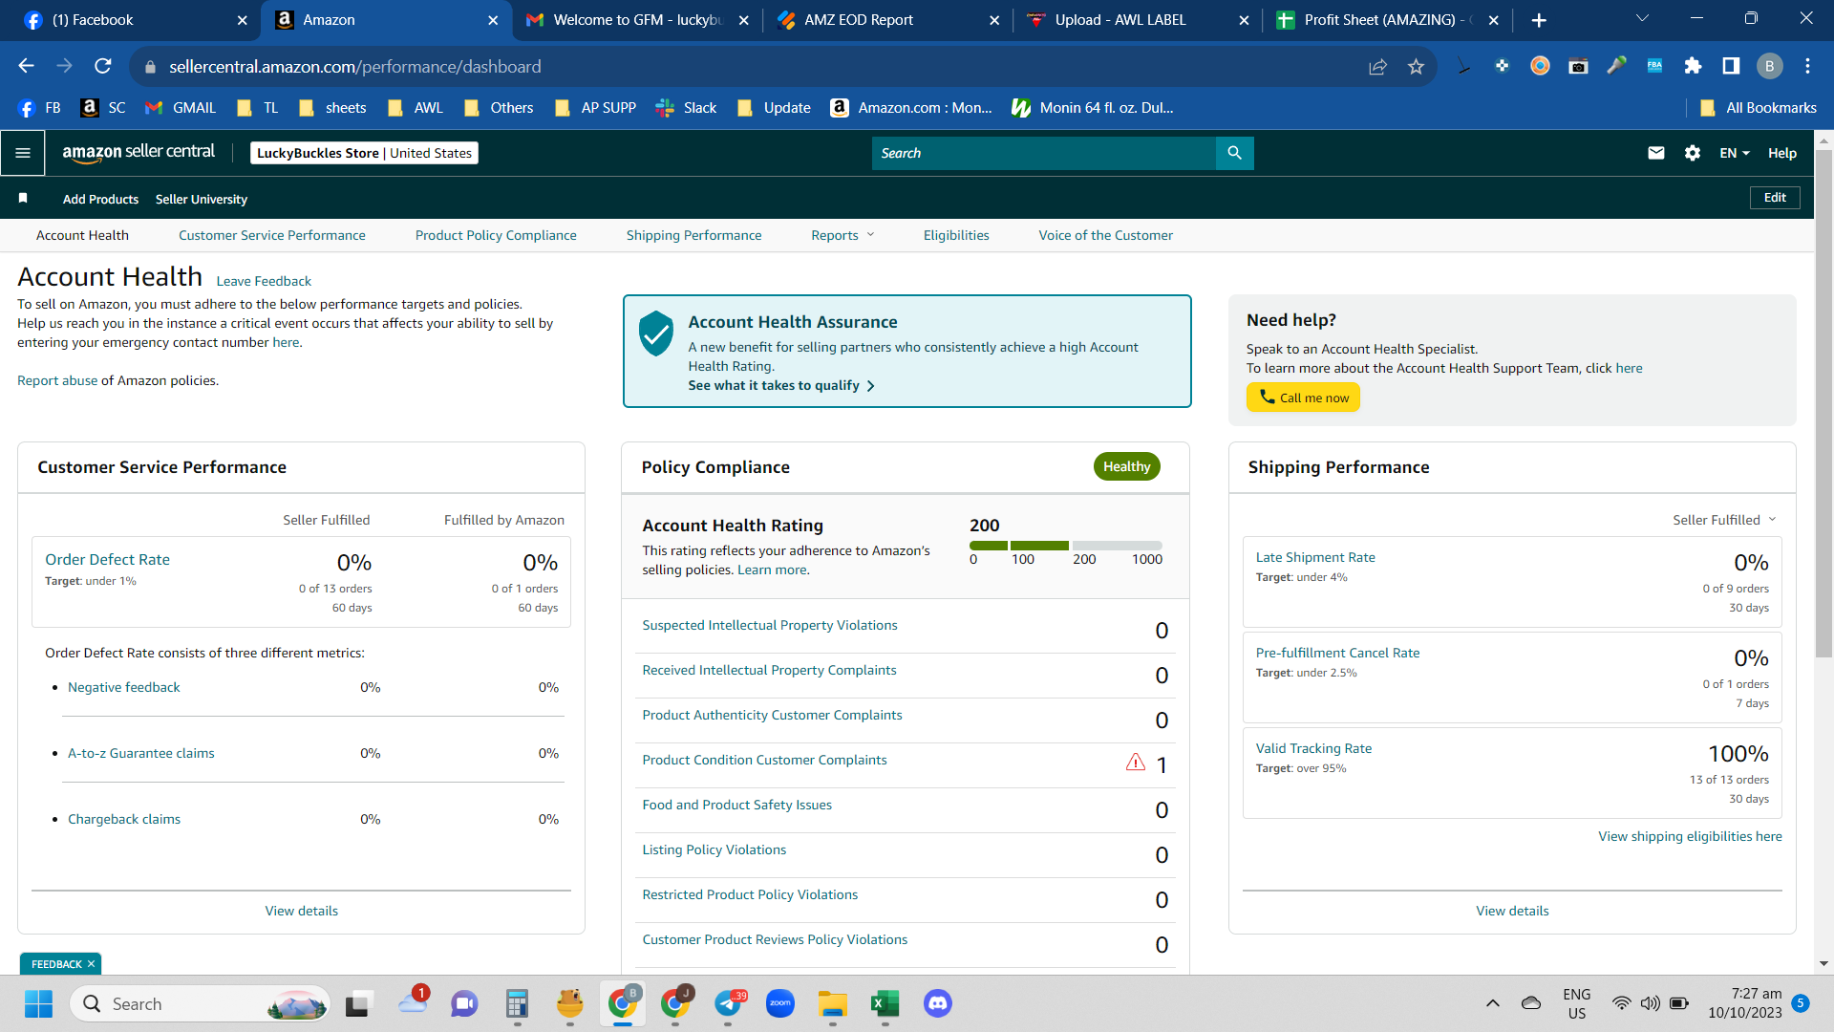Open the LuckyBuckles Store account switcher
The height and width of the screenshot is (1032, 1834).
(x=364, y=153)
